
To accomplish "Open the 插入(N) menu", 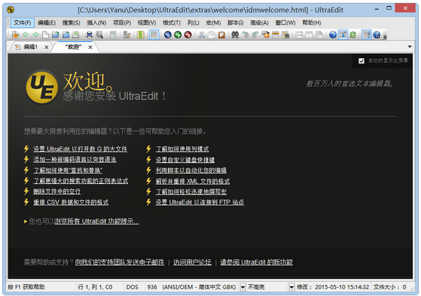I will point(96,23).
